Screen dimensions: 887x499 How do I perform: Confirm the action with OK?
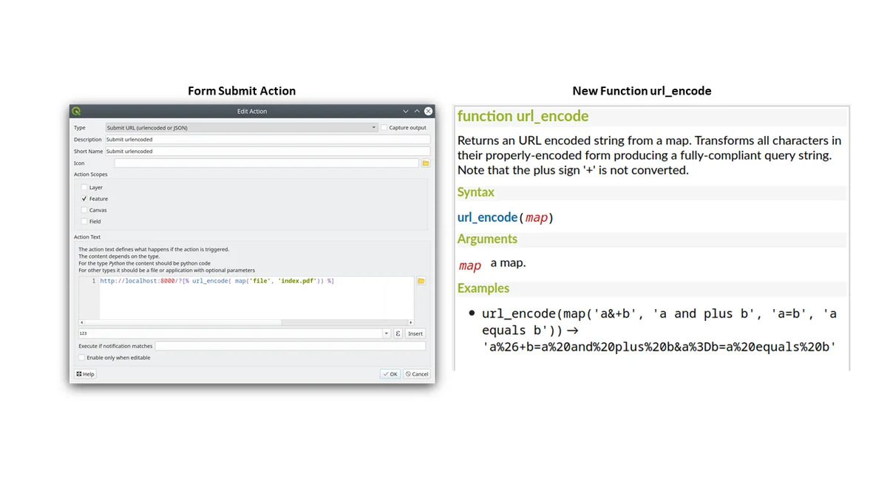tap(390, 374)
